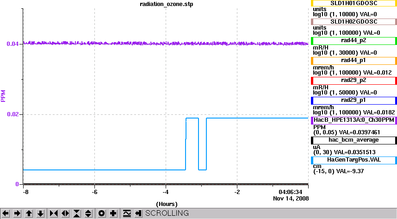
Task: Click the -4 x-axis tick label
Action: tap(166, 192)
